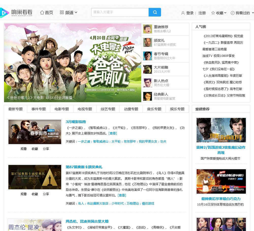Click 观看 under 奥斯卡颁奖典礼
The image size is (254, 231).
23,194
